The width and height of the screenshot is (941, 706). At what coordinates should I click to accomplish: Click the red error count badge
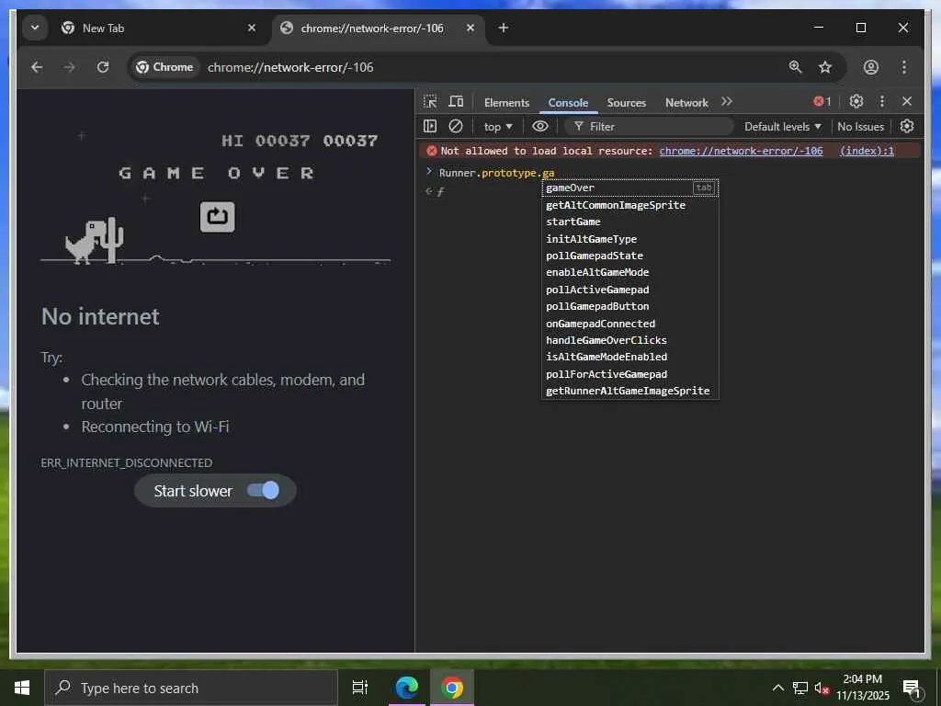pyautogui.click(x=822, y=101)
